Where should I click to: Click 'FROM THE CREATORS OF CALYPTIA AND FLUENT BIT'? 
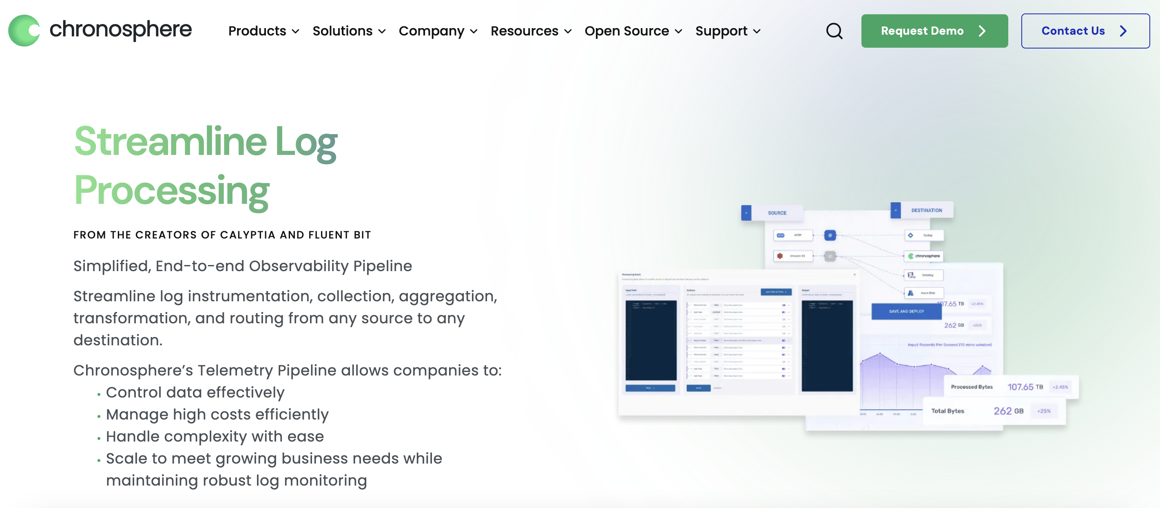[222, 235]
